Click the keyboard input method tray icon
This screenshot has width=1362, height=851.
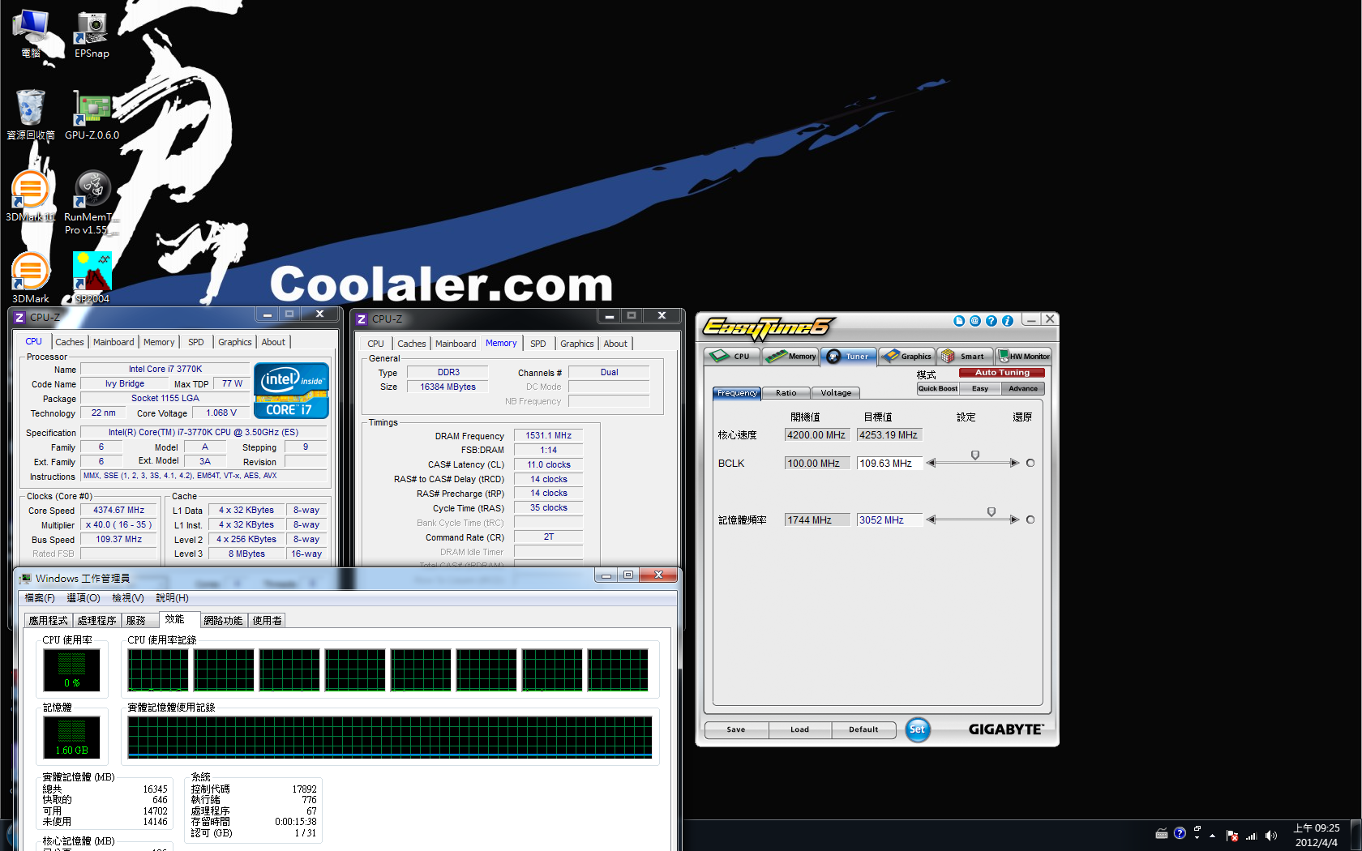coord(1162,833)
